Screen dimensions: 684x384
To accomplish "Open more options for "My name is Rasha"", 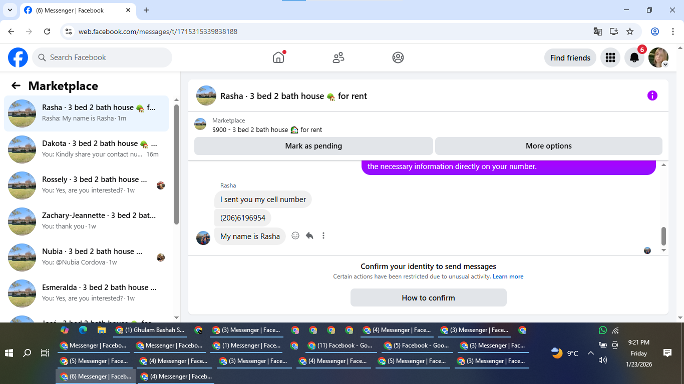I will click(323, 235).
